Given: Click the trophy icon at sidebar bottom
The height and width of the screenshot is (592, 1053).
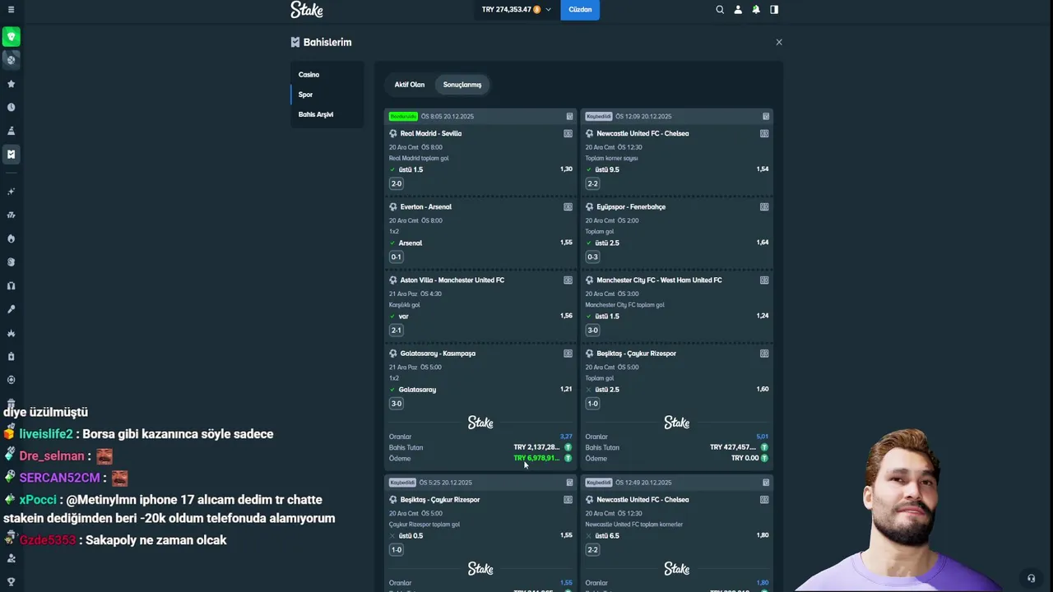Looking at the screenshot, I should 11,581.
